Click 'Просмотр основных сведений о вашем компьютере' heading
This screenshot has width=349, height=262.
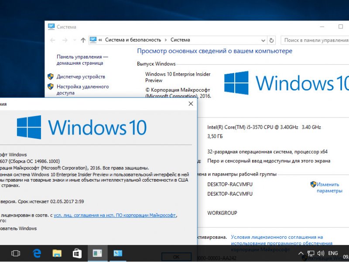[x=215, y=51]
